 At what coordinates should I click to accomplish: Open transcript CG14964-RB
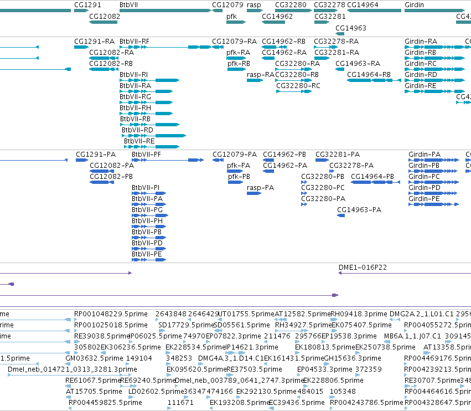click(369, 75)
